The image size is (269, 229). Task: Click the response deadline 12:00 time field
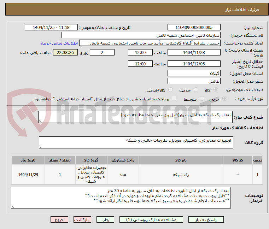pyautogui.click(x=140, y=53)
